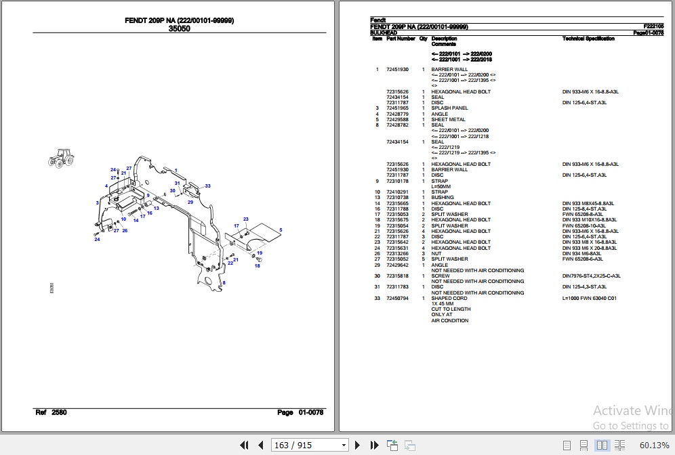This screenshot has width=675, height=455.
Task: Jump to the first page
Action: (x=244, y=445)
